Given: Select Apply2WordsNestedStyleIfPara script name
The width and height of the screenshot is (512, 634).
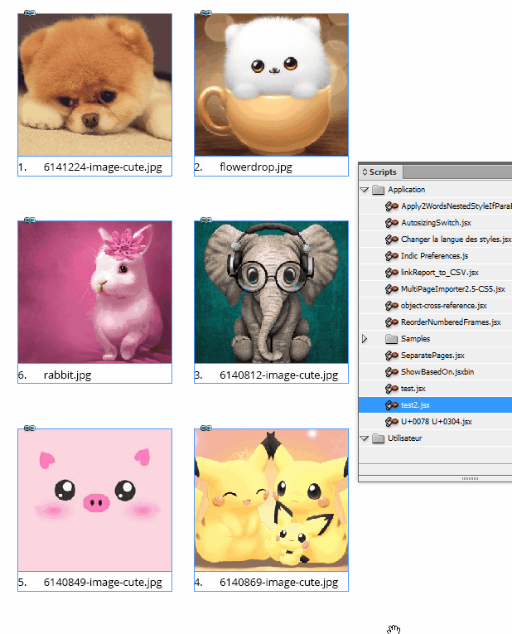Looking at the screenshot, I should (x=456, y=206).
